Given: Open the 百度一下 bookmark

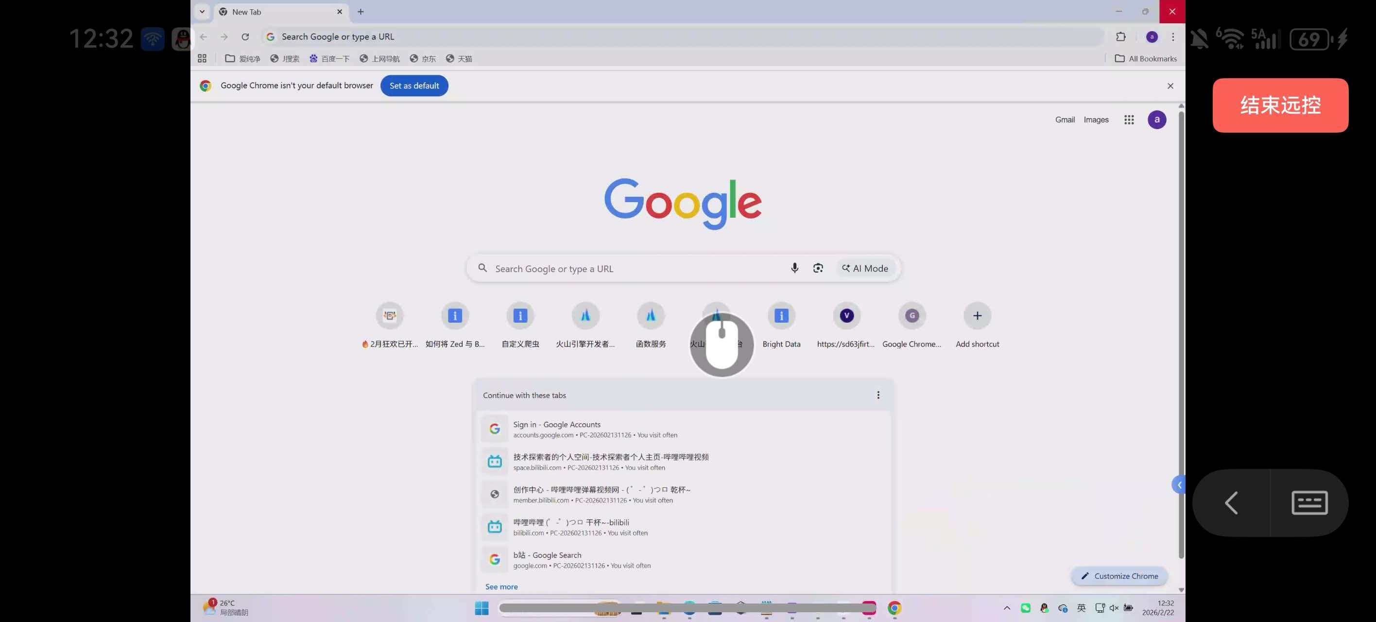Looking at the screenshot, I should (329, 59).
